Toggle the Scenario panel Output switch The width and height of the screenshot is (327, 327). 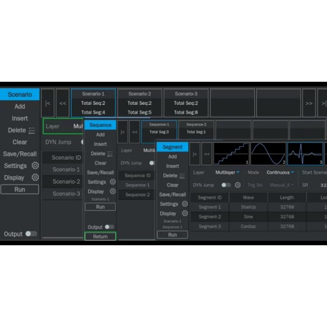point(31,234)
